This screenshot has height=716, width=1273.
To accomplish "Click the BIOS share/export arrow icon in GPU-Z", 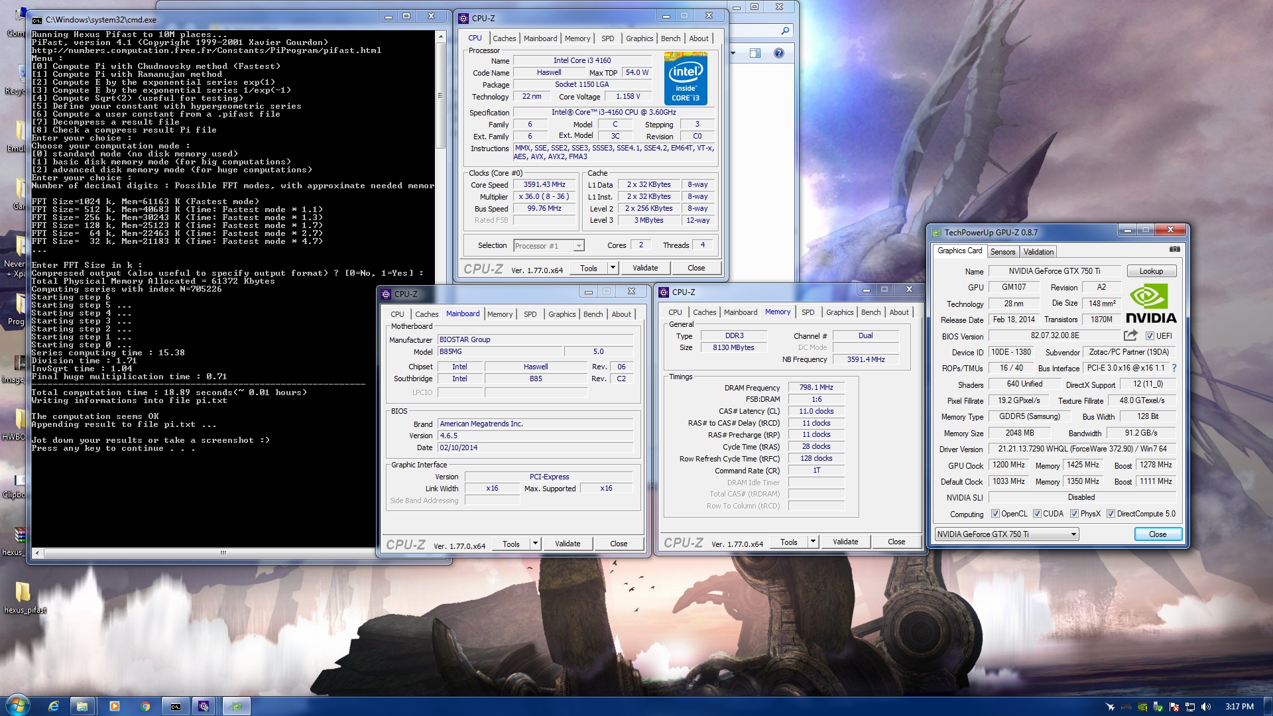I will 1130,335.
